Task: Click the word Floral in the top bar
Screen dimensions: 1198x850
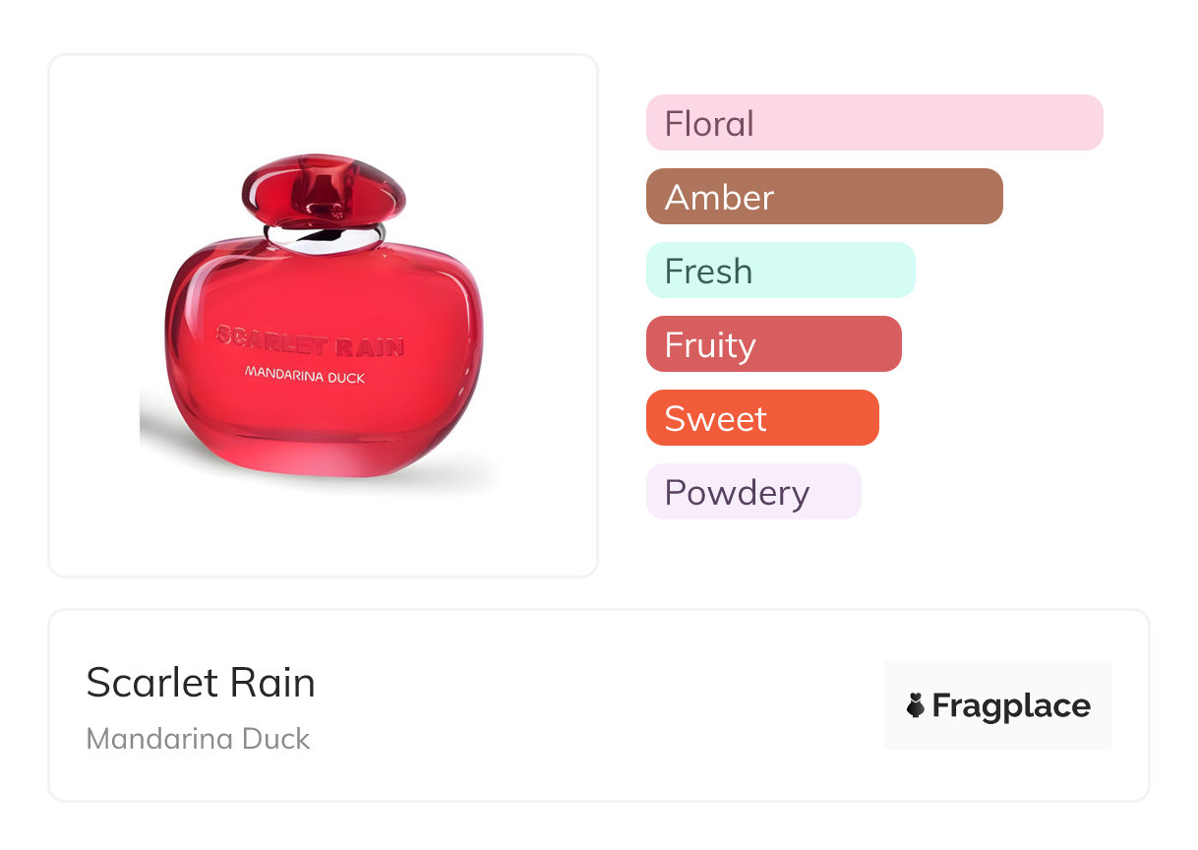Action: coord(709,124)
